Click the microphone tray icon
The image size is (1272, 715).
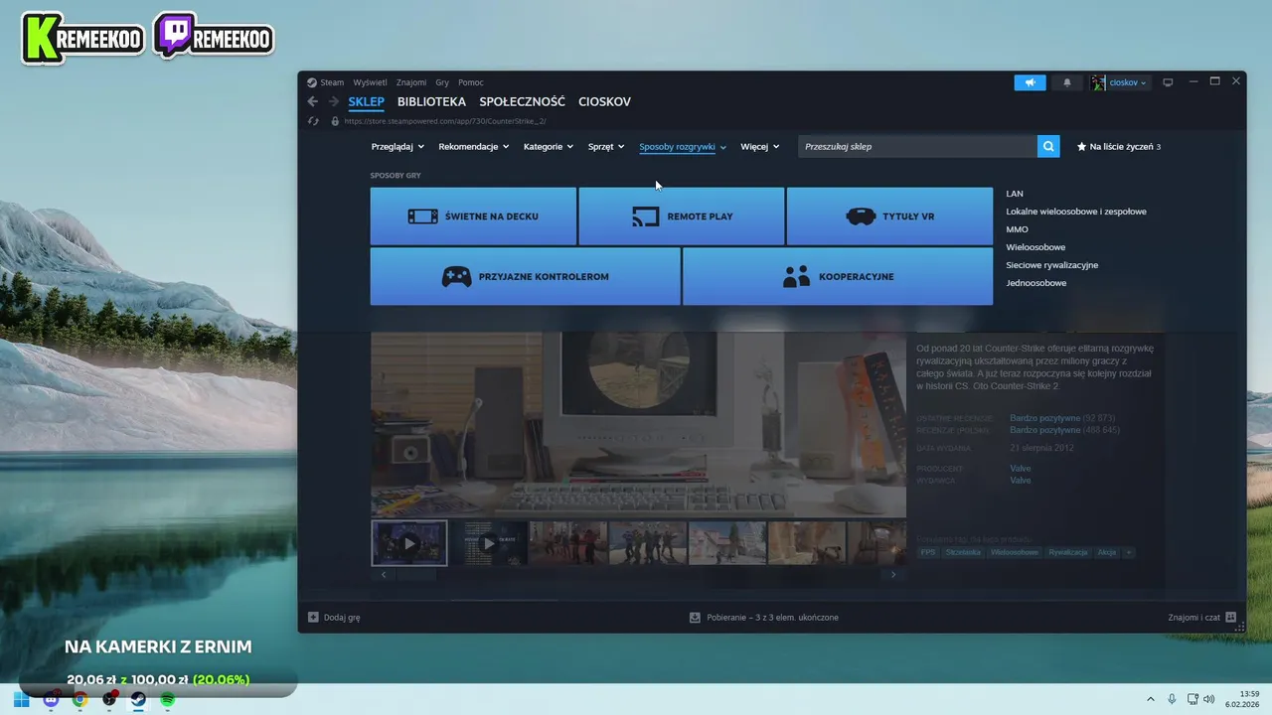point(1172,699)
